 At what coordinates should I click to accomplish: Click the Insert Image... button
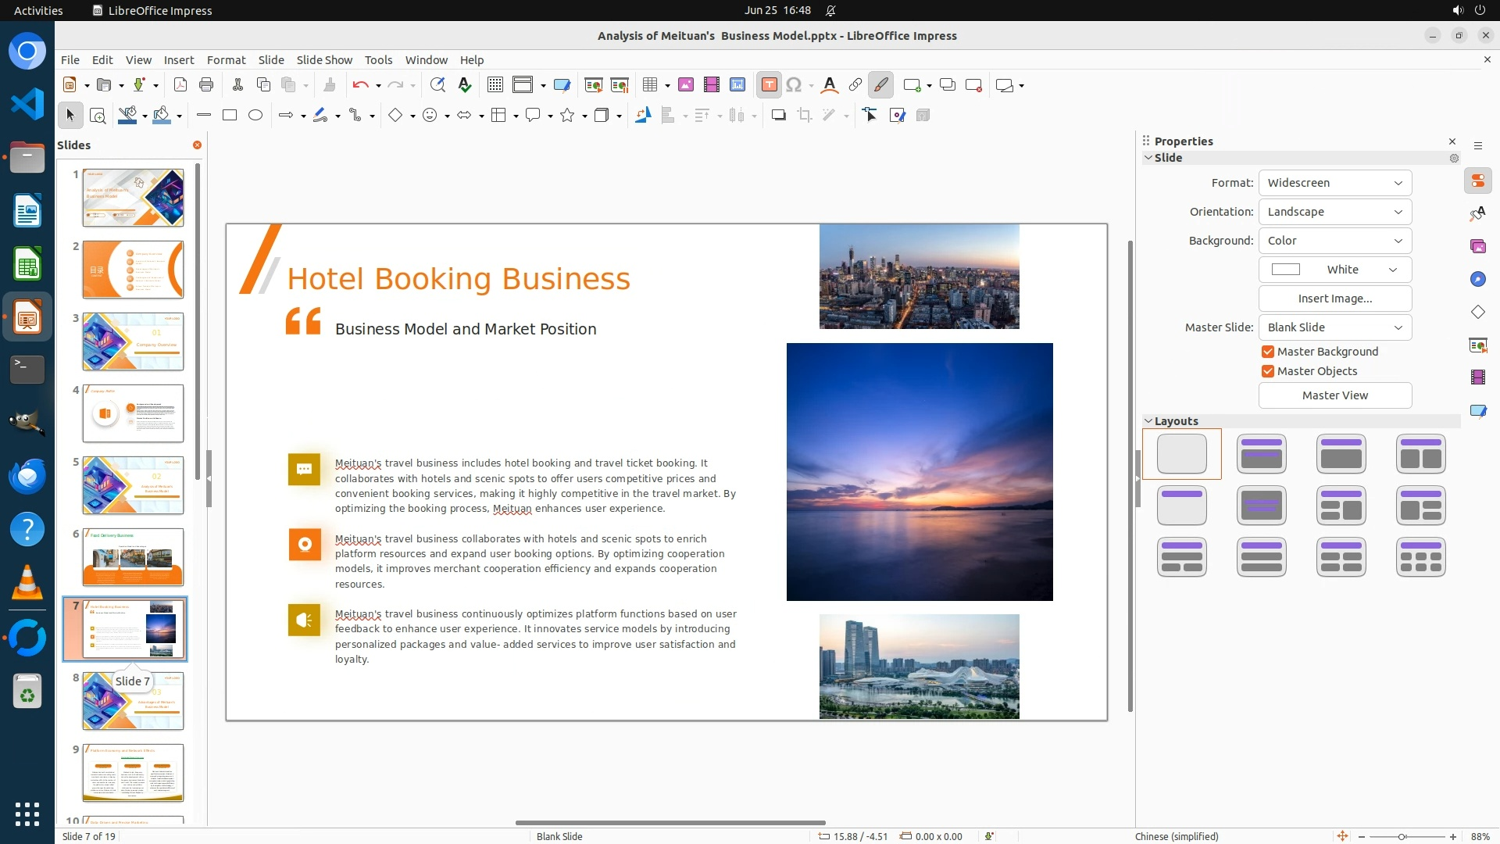(x=1334, y=299)
